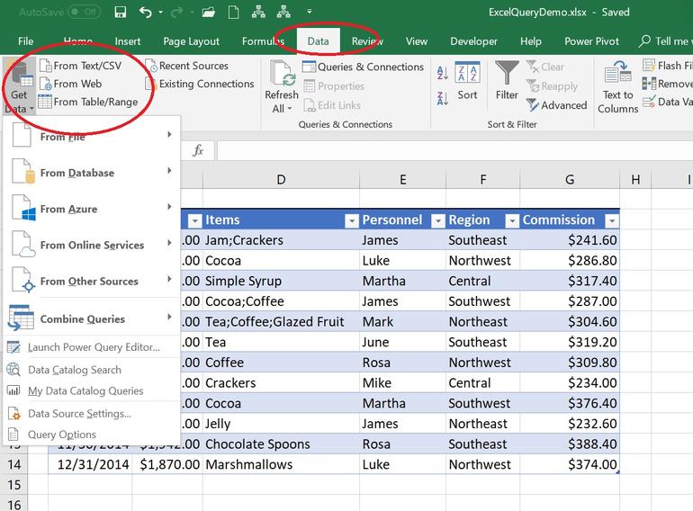Click the Refresh All icon
Image resolution: width=693 pixels, height=511 pixels.
(281, 75)
